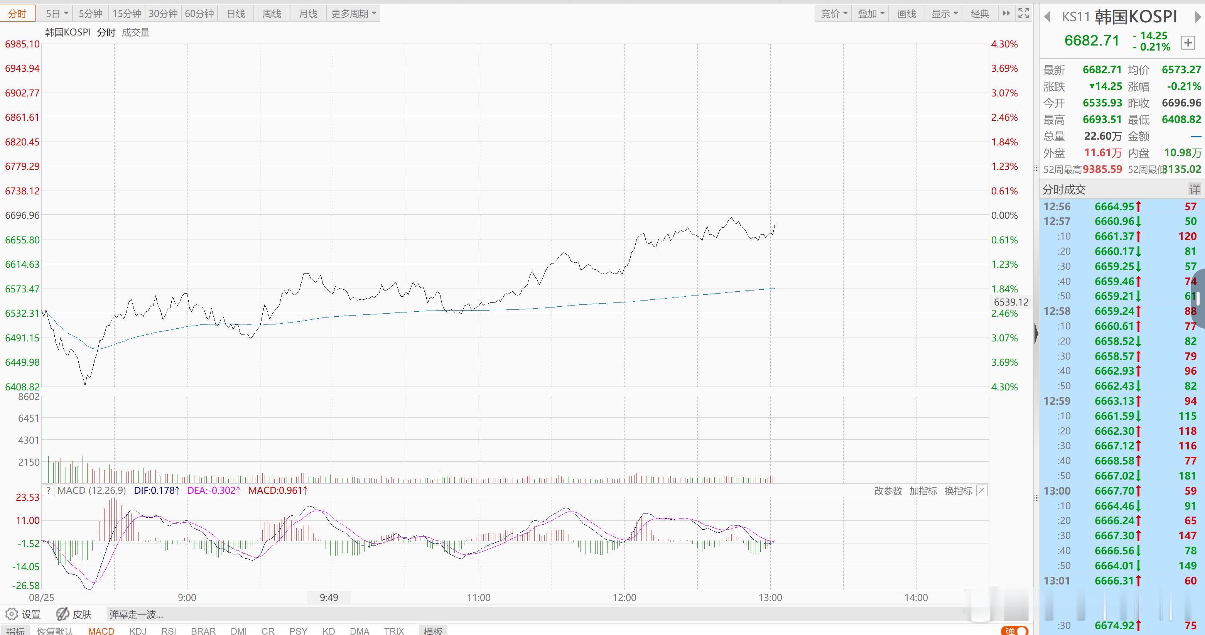The width and height of the screenshot is (1205, 635).
Task: Click the MACD help question mark
Action: tap(48, 490)
